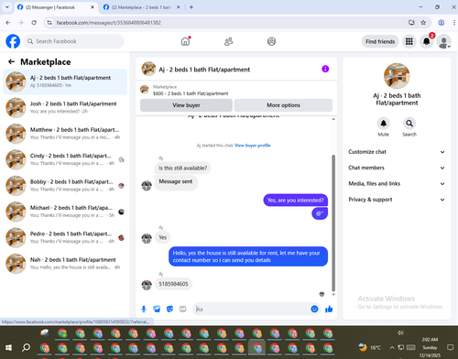Search in conversation magnifier icon
This screenshot has width=458, height=359.
pos(409,124)
